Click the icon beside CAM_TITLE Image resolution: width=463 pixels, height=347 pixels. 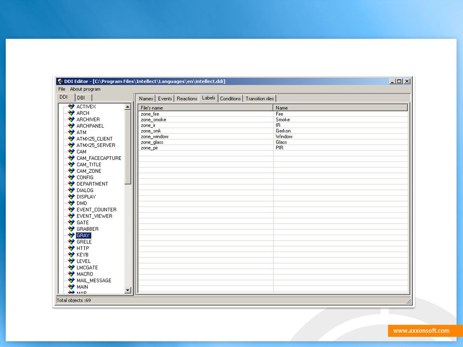pos(71,165)
